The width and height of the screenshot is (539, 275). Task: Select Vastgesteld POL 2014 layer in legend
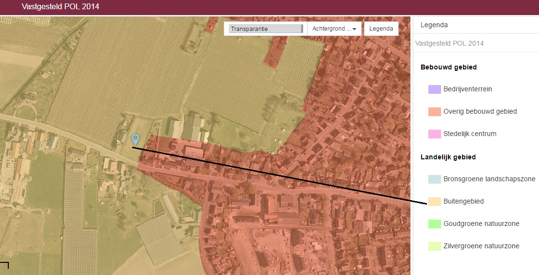pyautogui.click(x=449, y=44)
